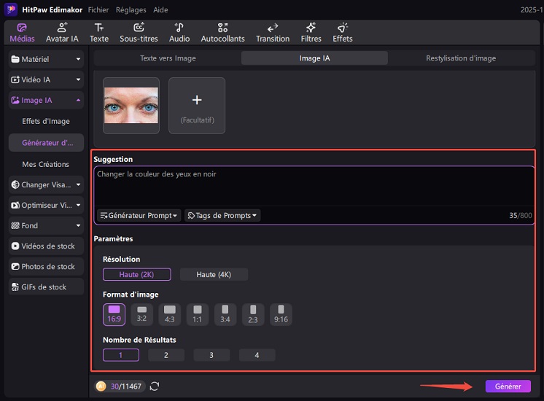This screenshot has height=401, width=544.
Task: Select 2:3 image format
Action: 253,314
